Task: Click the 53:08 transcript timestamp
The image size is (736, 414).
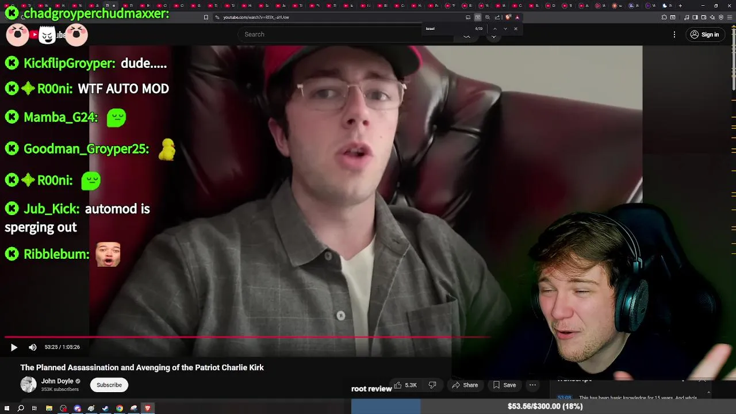Action: click(x=564, y=398)
